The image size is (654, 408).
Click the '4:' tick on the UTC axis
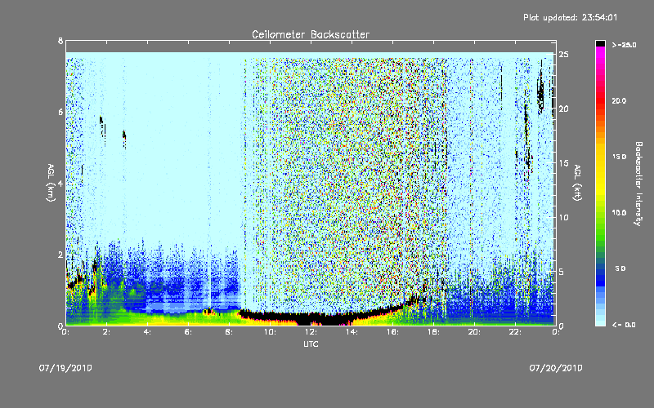point(148,332)
